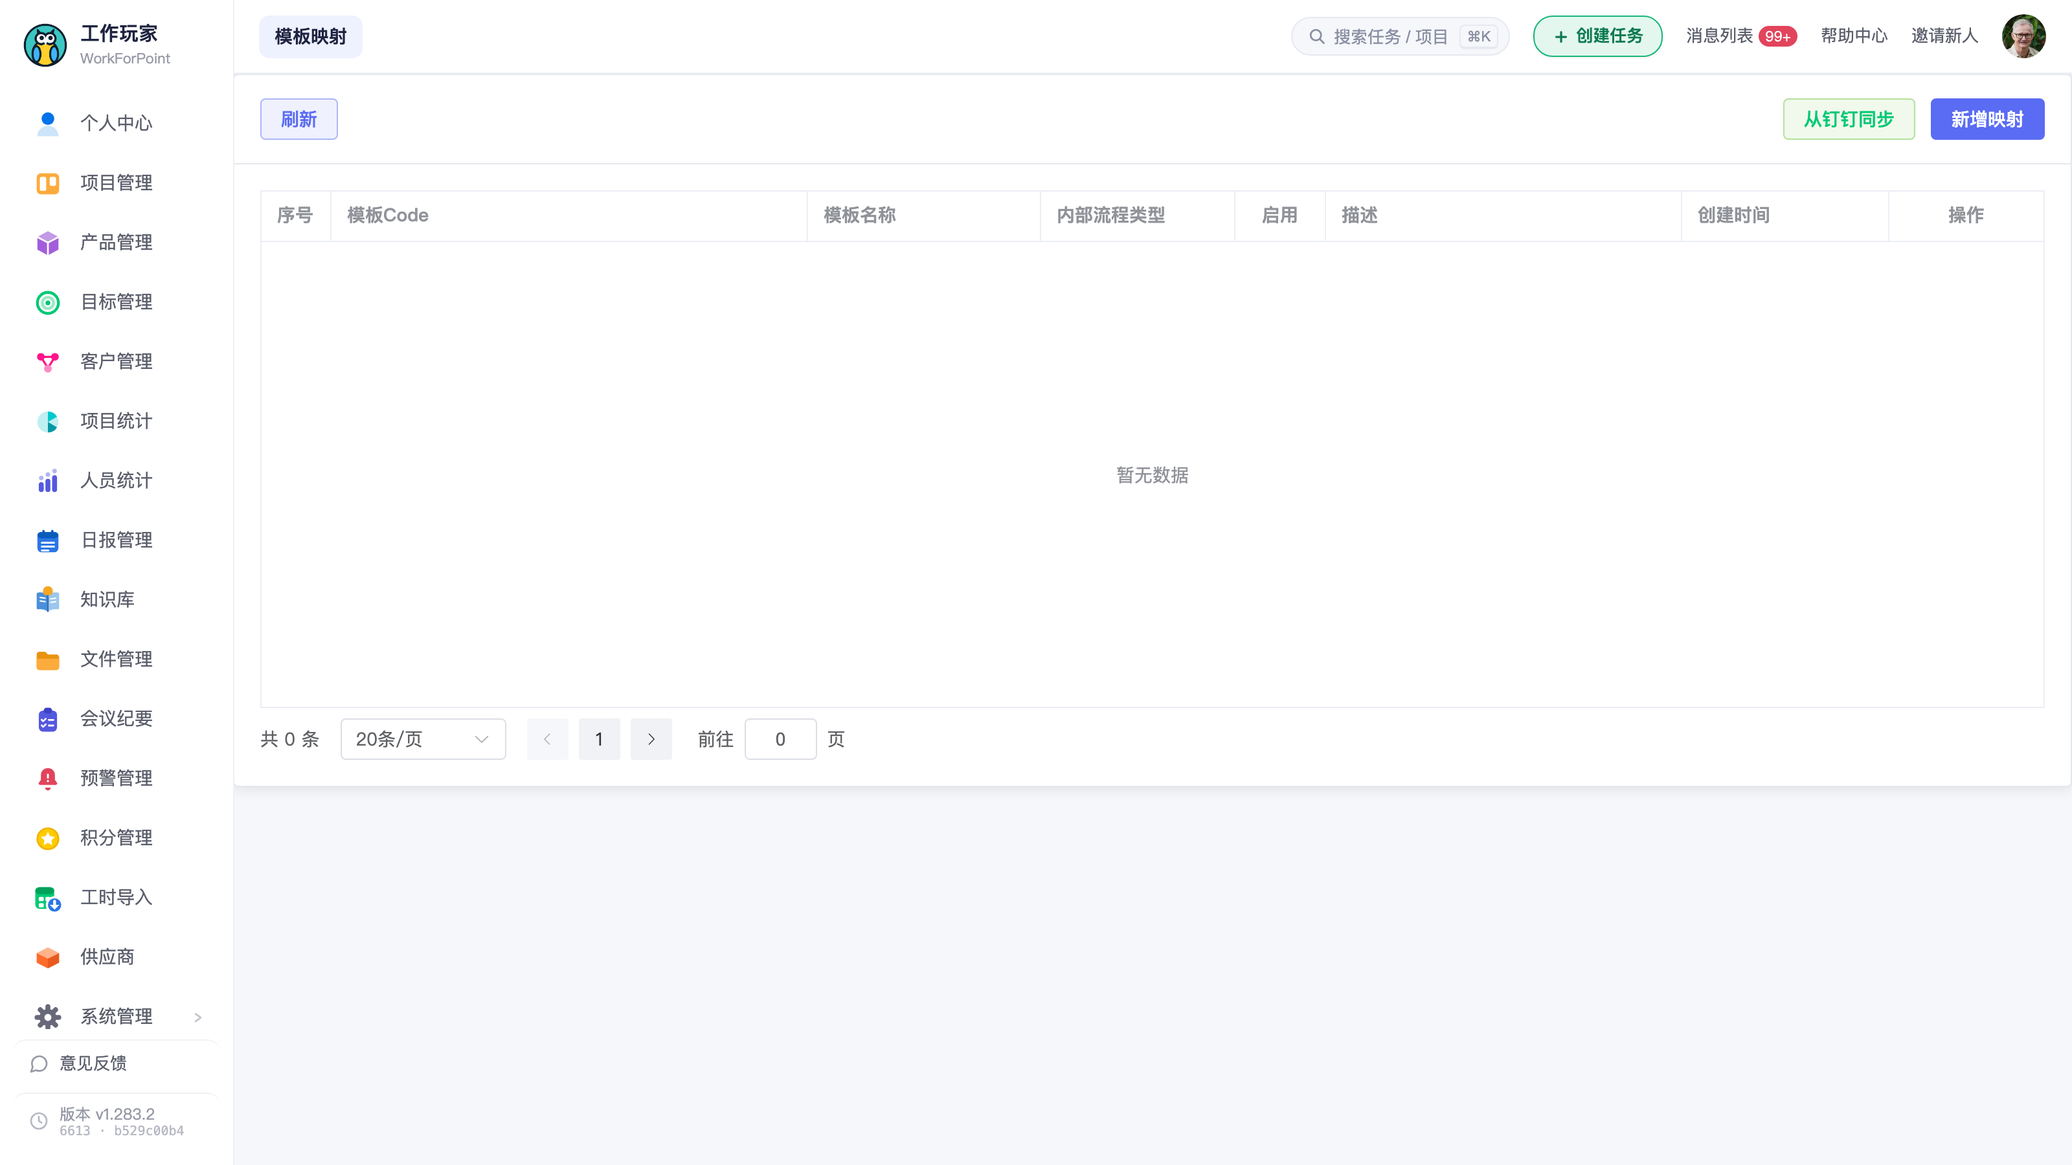Image resolution: width=2072 pixels, height=1165 pixels.
Task: Click the 共 0 条 total count
Action: pos(289,739)
